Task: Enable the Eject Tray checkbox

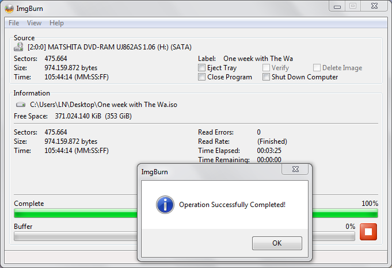Action: (x=201, y=68)
